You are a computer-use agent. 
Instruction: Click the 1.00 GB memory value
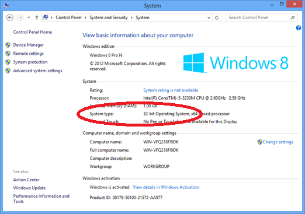[150, 106]
